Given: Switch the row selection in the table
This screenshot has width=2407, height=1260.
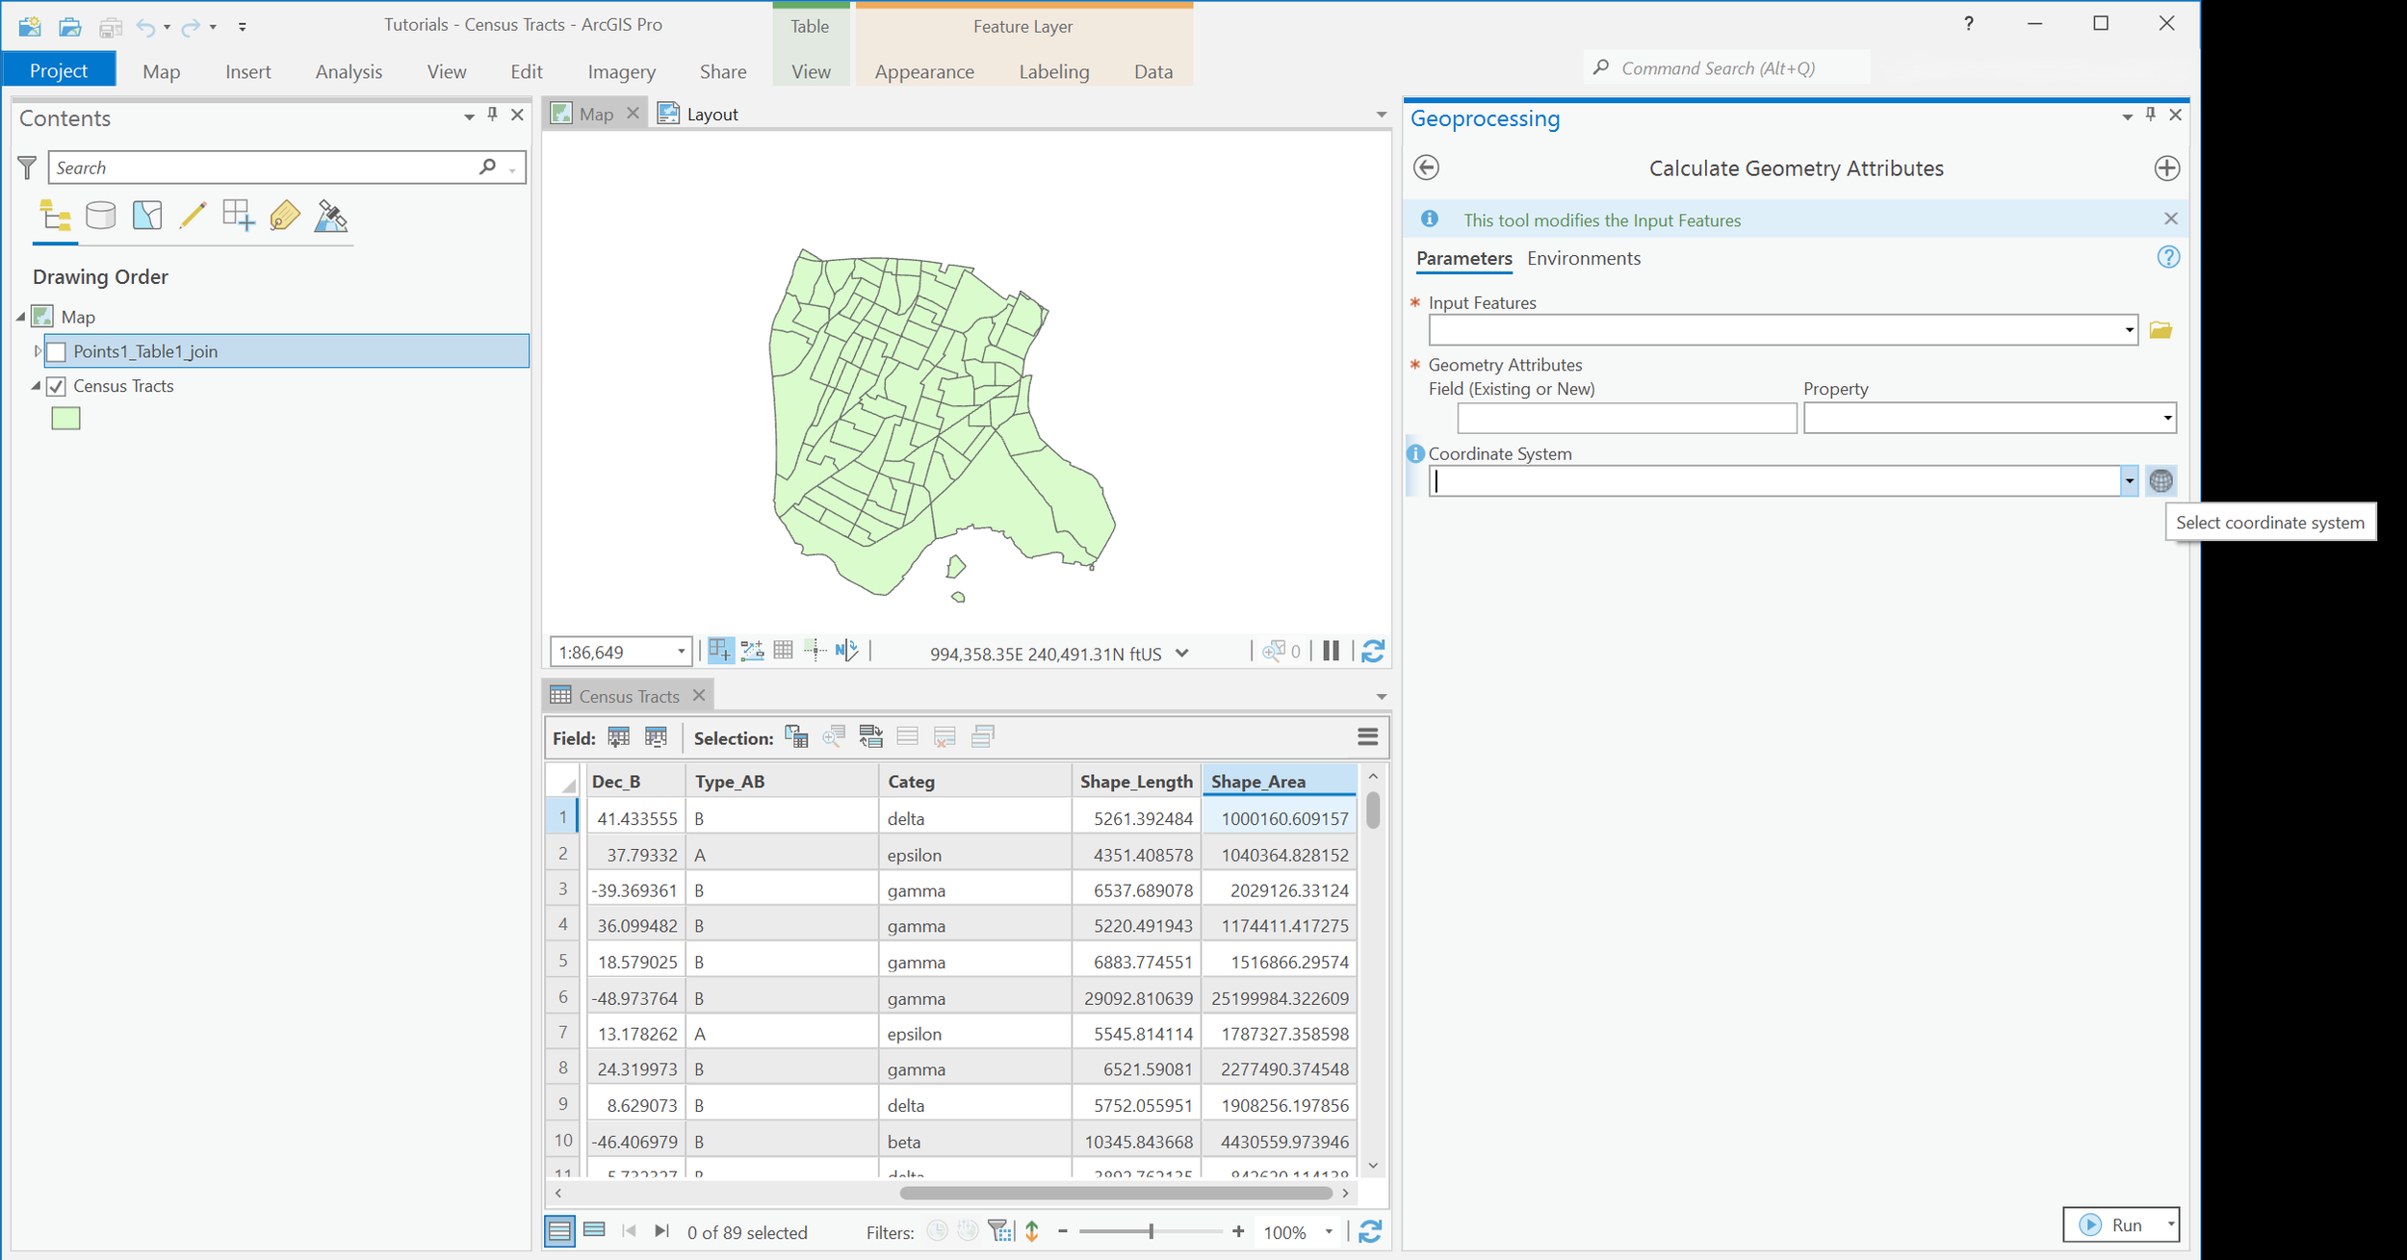Looking at the screenshot, I should click(x=871, y=736).
